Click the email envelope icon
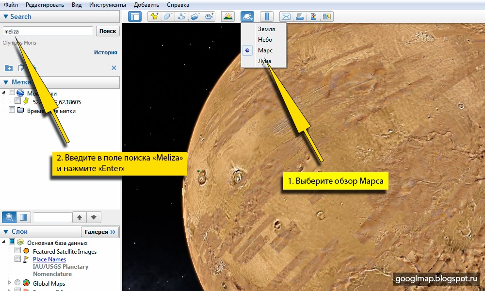485x291 pixels. [286, 16]
